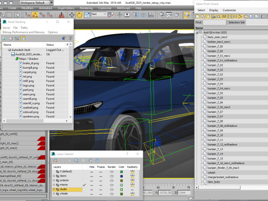Select the Select and Move tool
The image size is (268, 201).
coord(71,15)
